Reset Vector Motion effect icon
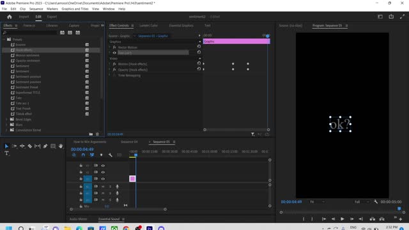 click(199, 47)
